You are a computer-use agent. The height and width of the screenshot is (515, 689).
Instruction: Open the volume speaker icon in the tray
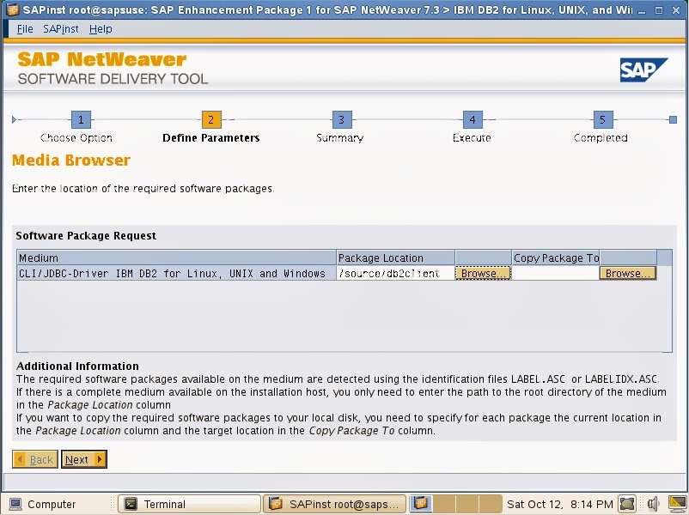pos(653,503)
